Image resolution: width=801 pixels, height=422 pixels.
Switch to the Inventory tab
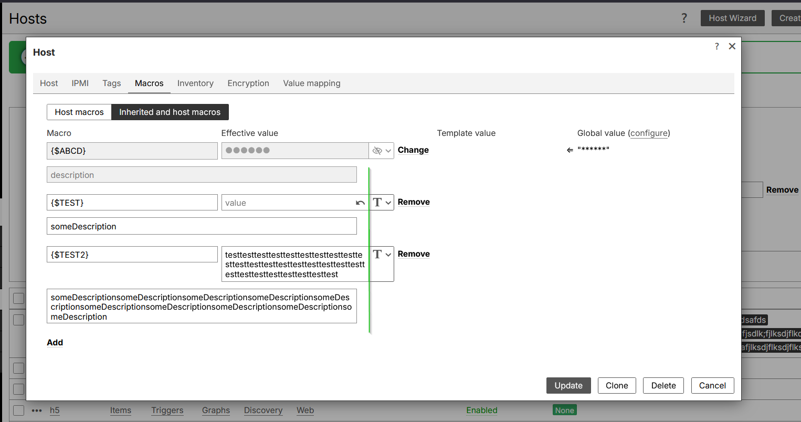(195, 83)
